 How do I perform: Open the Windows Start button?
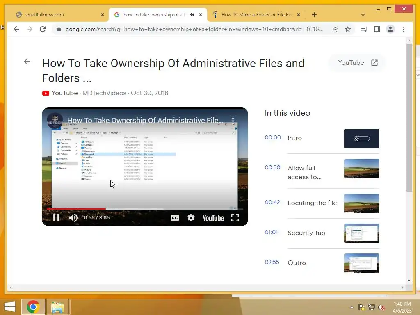(10, 307)
